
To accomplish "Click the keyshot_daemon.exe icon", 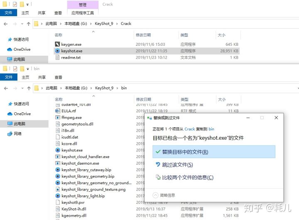I will click(58, 163).
